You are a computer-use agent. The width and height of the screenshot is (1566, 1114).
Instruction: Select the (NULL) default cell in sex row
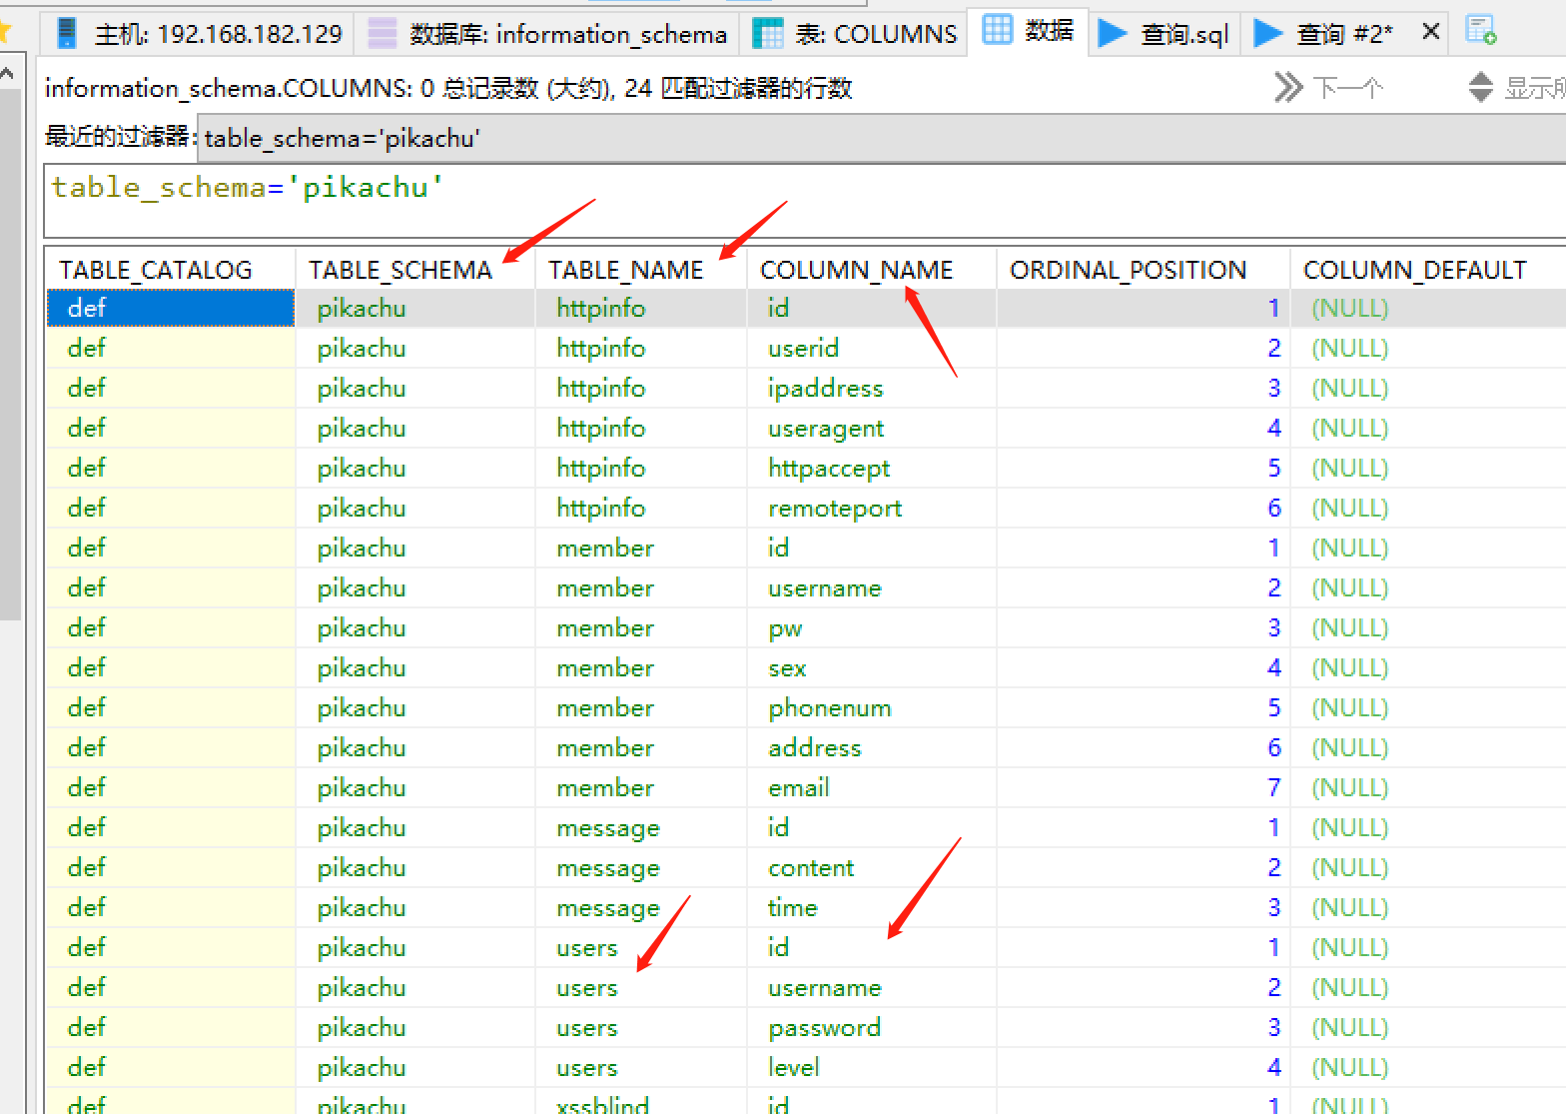tap(1428, 667)
